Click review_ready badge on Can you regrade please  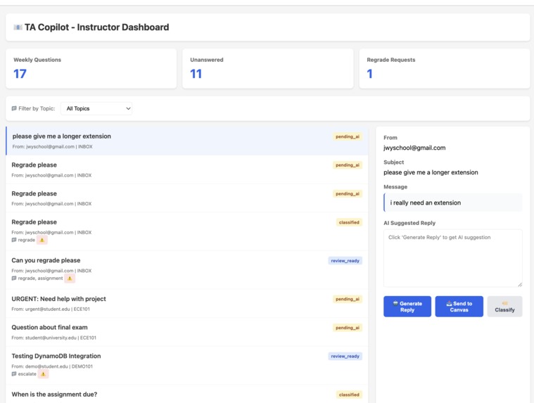345,261
